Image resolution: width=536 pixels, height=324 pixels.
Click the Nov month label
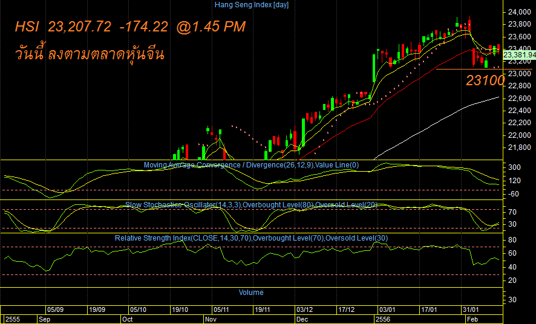coord(211,320)
